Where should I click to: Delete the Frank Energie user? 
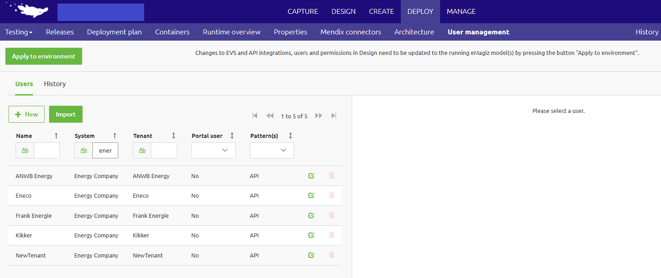click(331, 216)
